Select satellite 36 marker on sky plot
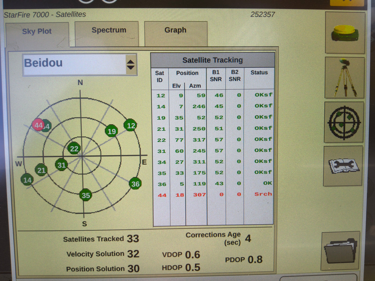 (135, 184)
